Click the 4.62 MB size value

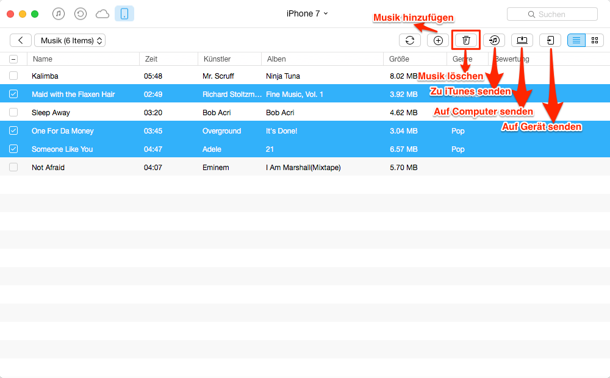pos(404,113)
